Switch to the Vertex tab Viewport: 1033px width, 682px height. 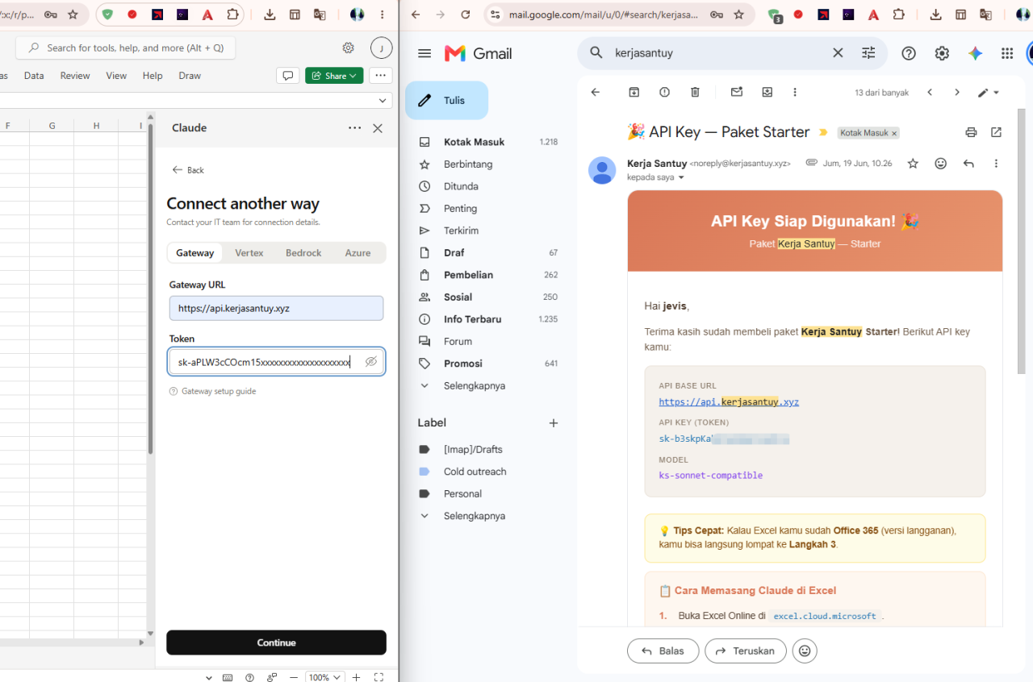[249, 253]
